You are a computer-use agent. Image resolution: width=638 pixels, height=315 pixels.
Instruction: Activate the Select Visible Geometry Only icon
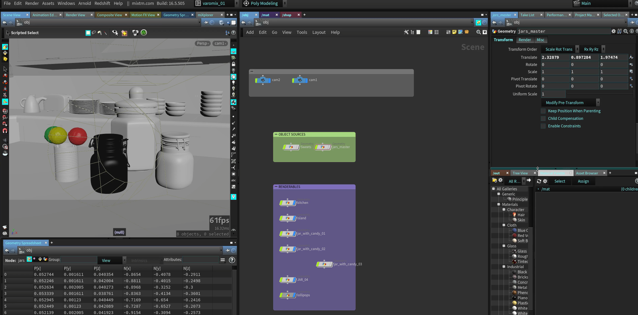tap(116, 33)
